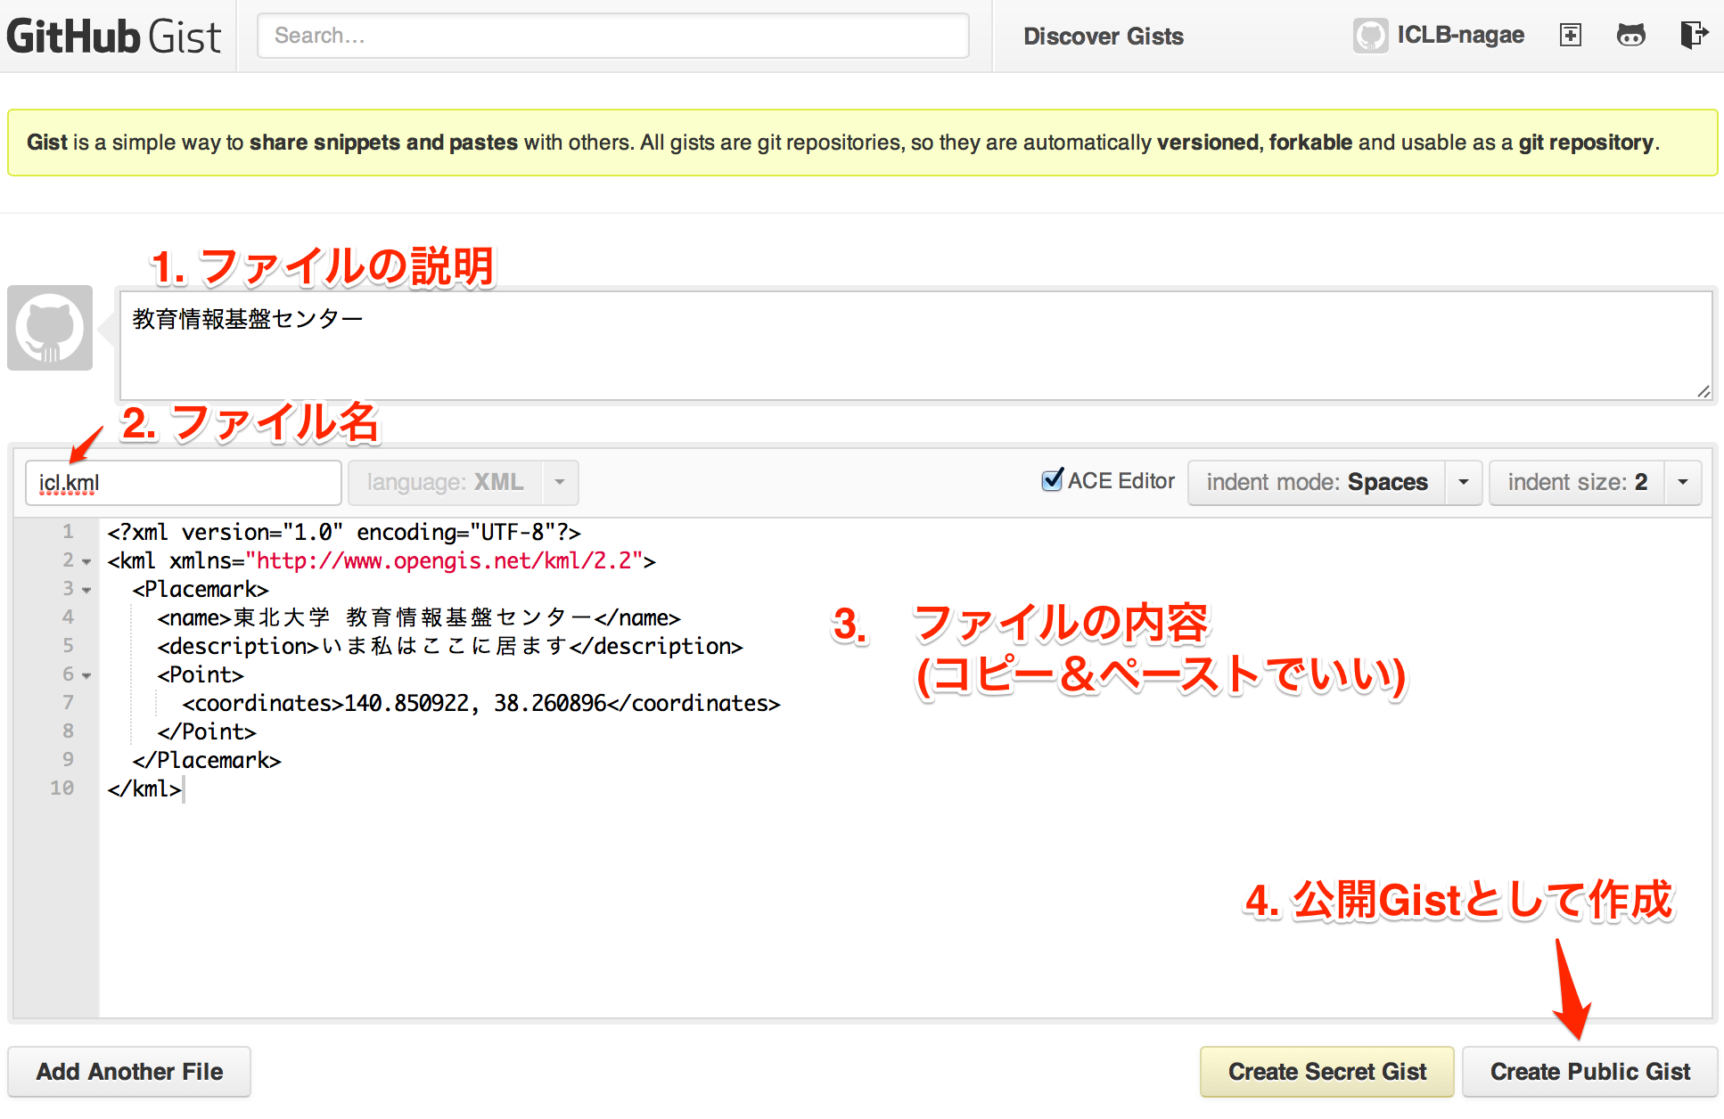
Task: Click the opengis.net namespace URL text
Action: pos(444,561)
